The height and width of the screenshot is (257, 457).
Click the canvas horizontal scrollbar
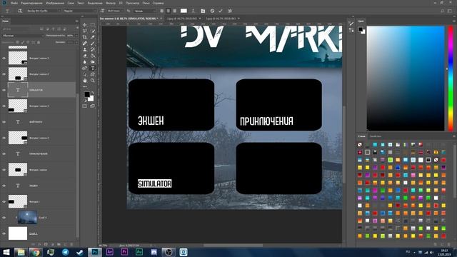[233, 246]
